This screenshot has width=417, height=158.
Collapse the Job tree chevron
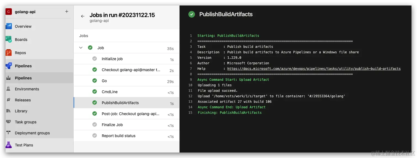click(x=81, y=48)
